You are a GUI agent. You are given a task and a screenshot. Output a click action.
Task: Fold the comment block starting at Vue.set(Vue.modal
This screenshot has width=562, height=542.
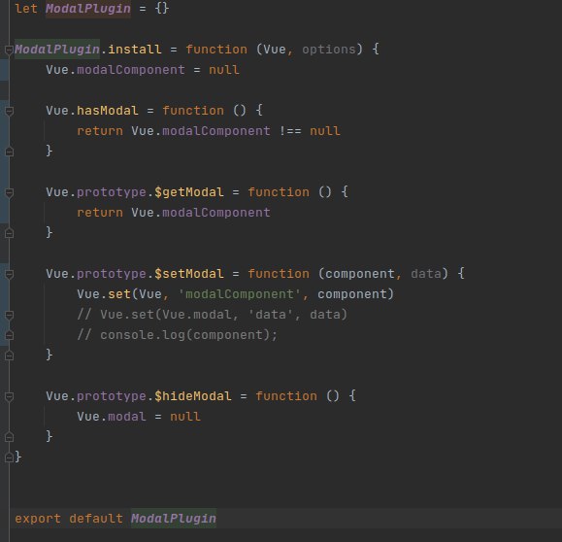point(10,315)
